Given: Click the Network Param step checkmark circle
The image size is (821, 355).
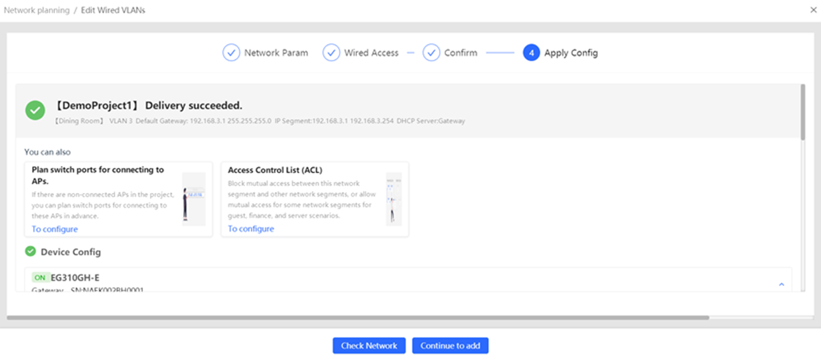Looking at the screenshot, I should [x=231, y=53].
